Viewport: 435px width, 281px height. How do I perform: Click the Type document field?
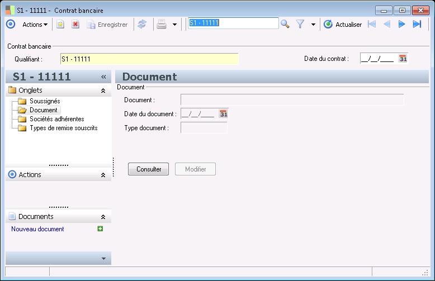point(204,128)
